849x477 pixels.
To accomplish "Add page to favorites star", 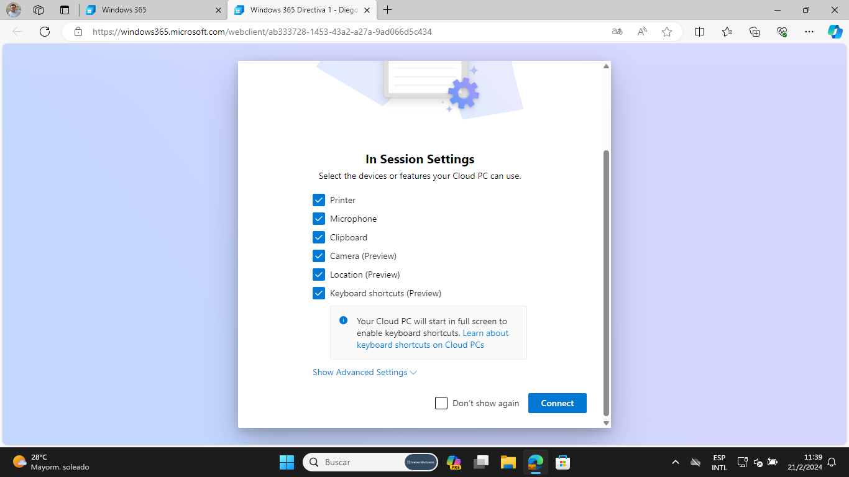I will [x=667, y=32].
